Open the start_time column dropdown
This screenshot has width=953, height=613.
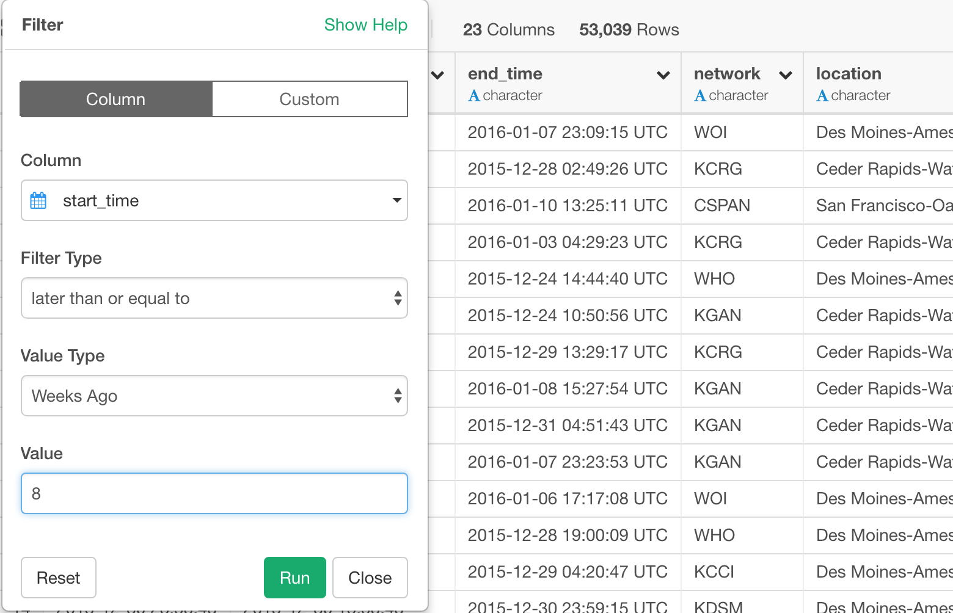pos(214,200)
